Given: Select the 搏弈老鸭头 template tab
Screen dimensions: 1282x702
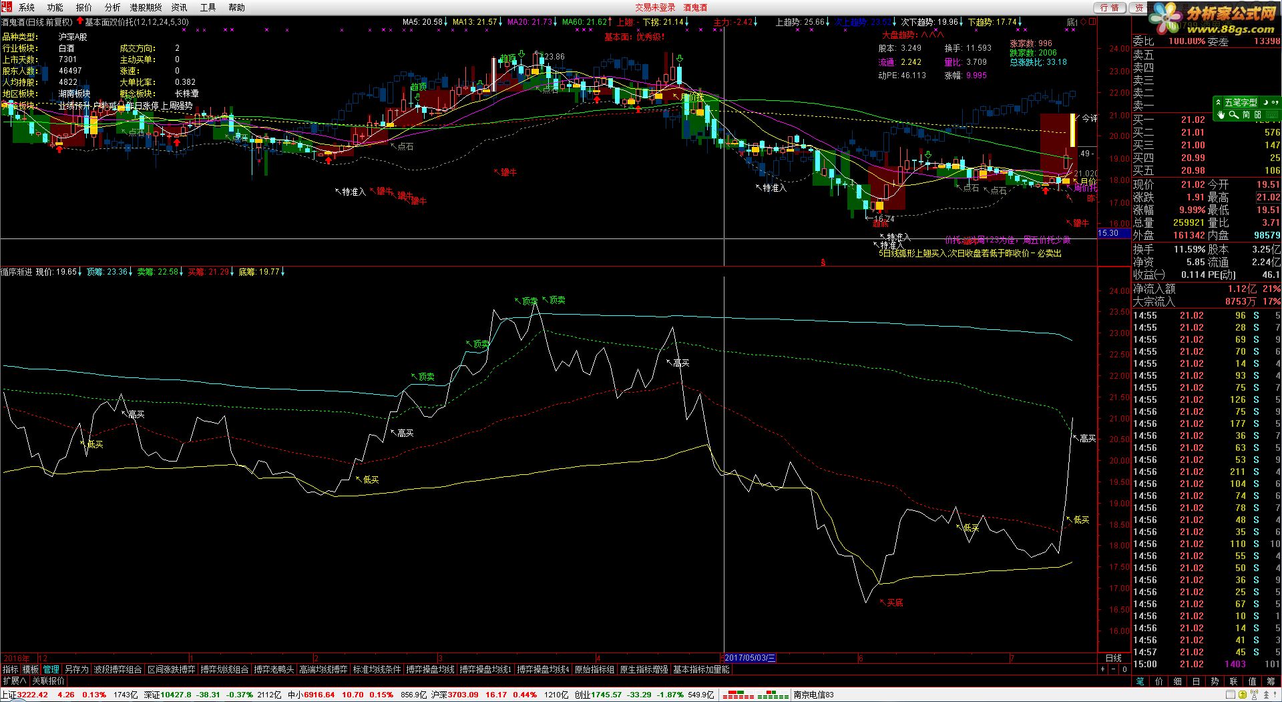Looking at the screenshot, I should coord(274,669).
